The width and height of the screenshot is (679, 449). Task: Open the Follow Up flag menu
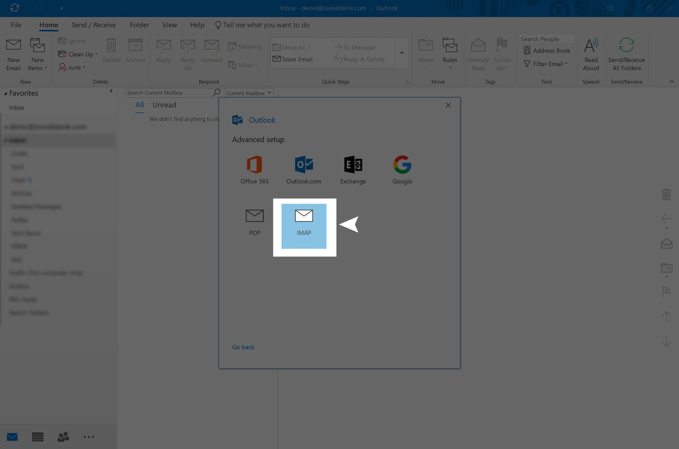502,55
